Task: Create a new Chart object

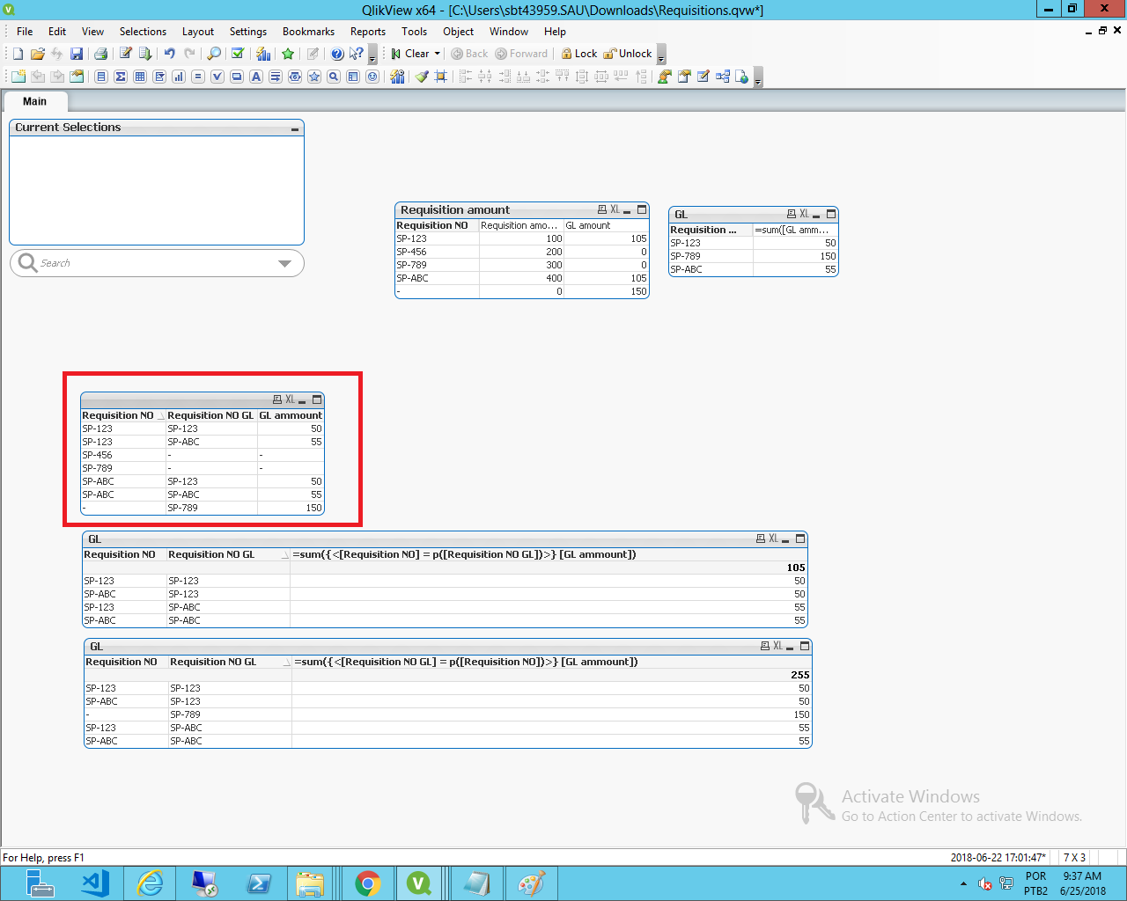Action: [x=179, y=77]
